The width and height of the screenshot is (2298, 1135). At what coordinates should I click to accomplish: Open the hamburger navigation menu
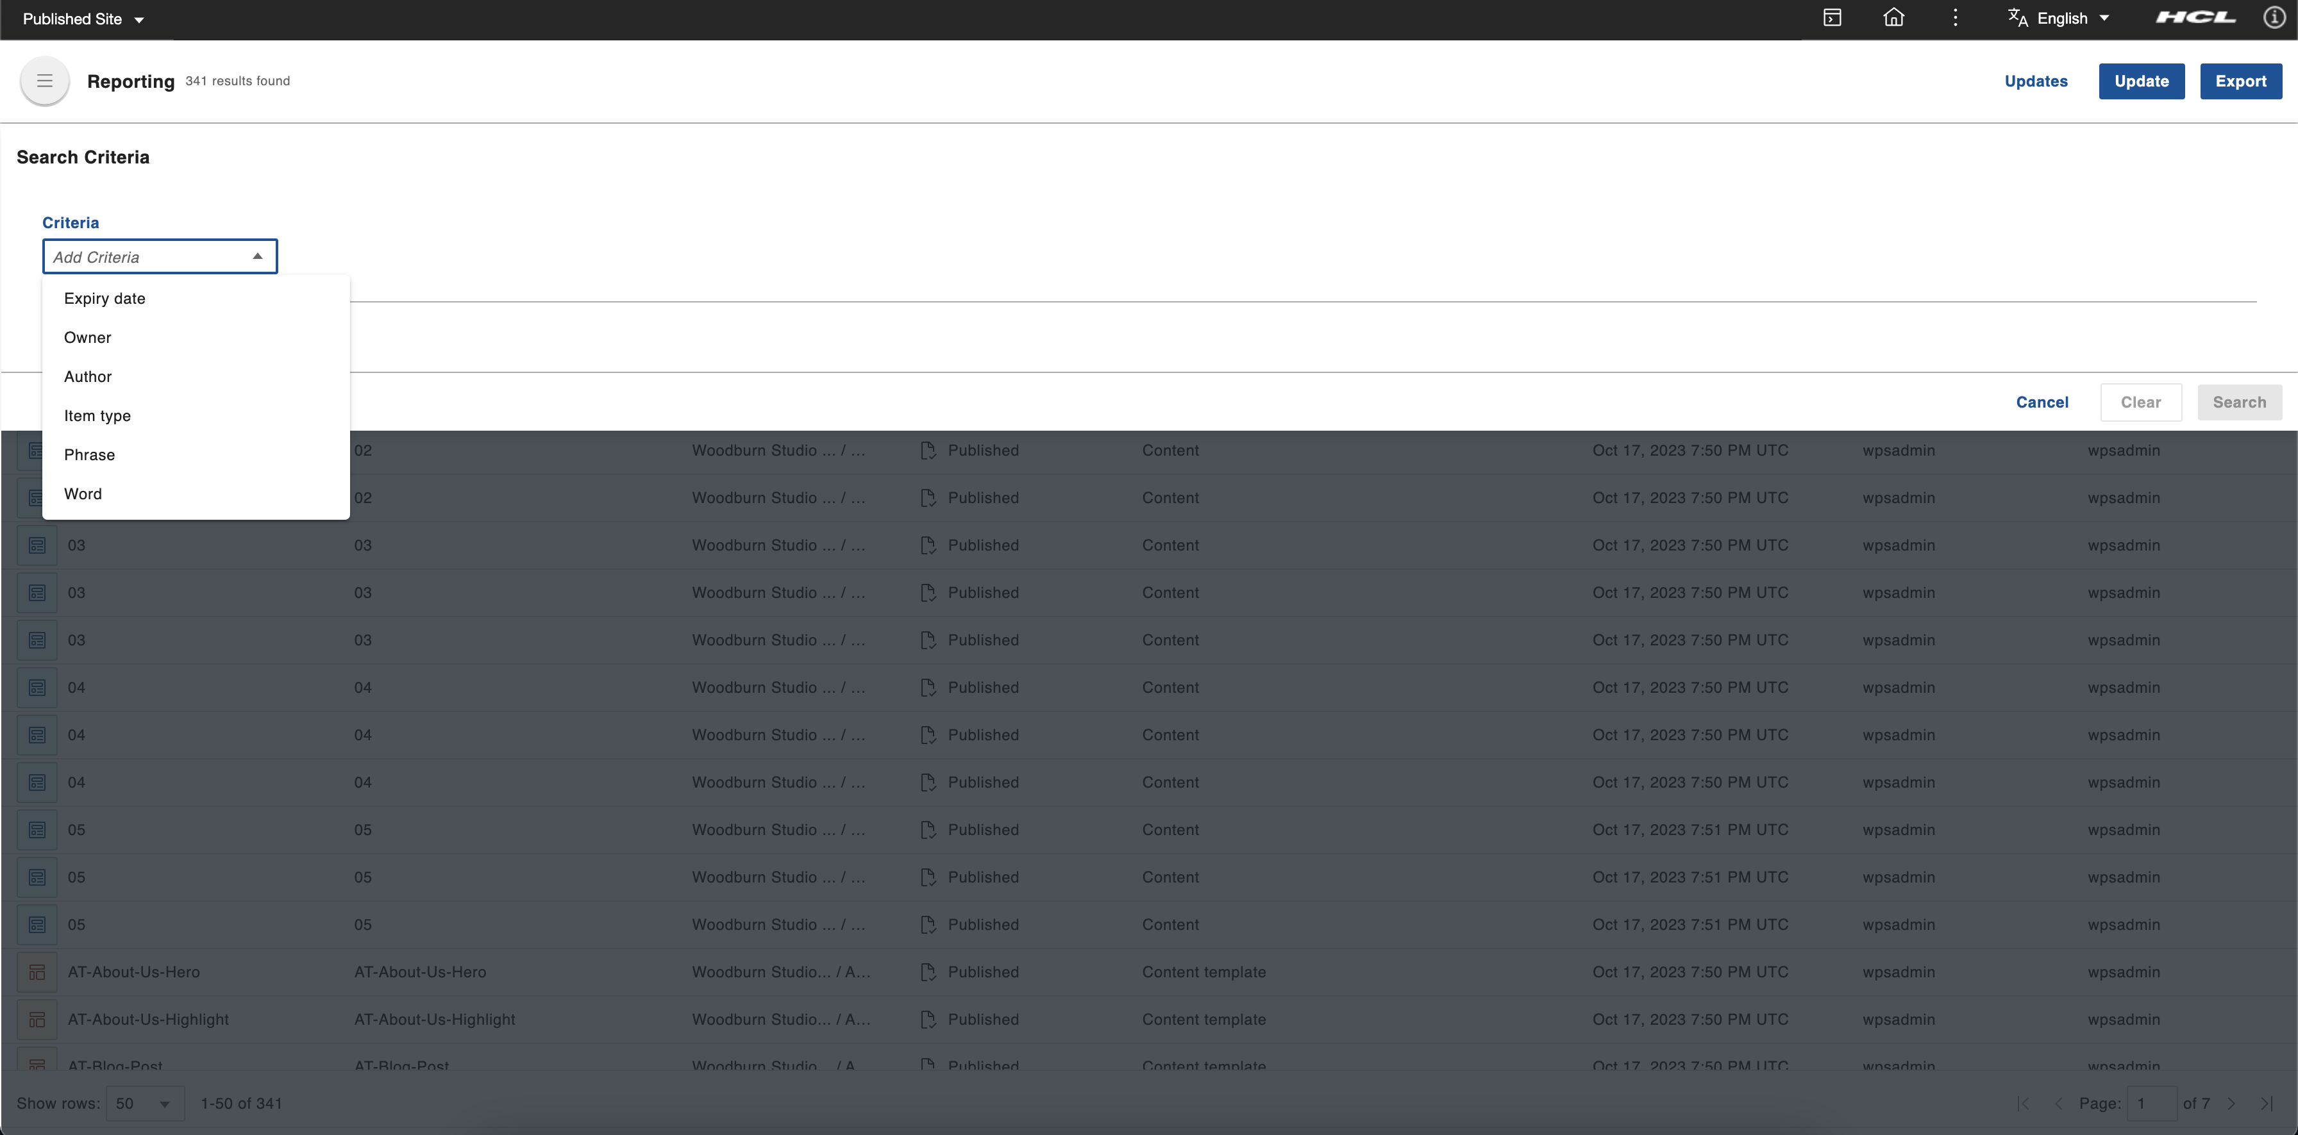[x=44, y=81]
